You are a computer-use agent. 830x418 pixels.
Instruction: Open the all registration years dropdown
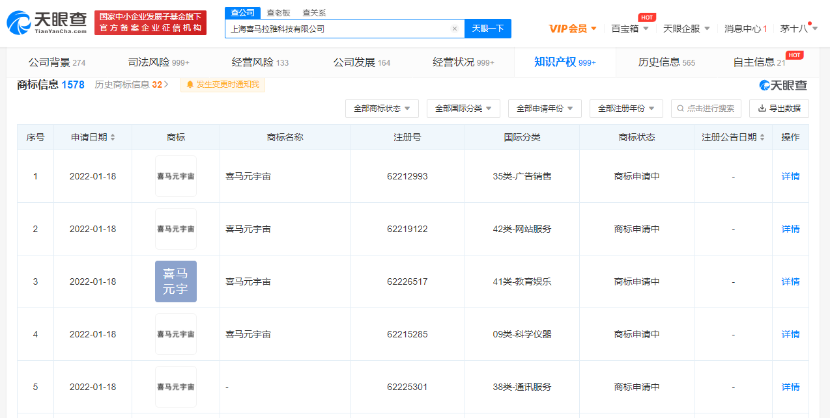pyautogui.click(x=626, y=109)
